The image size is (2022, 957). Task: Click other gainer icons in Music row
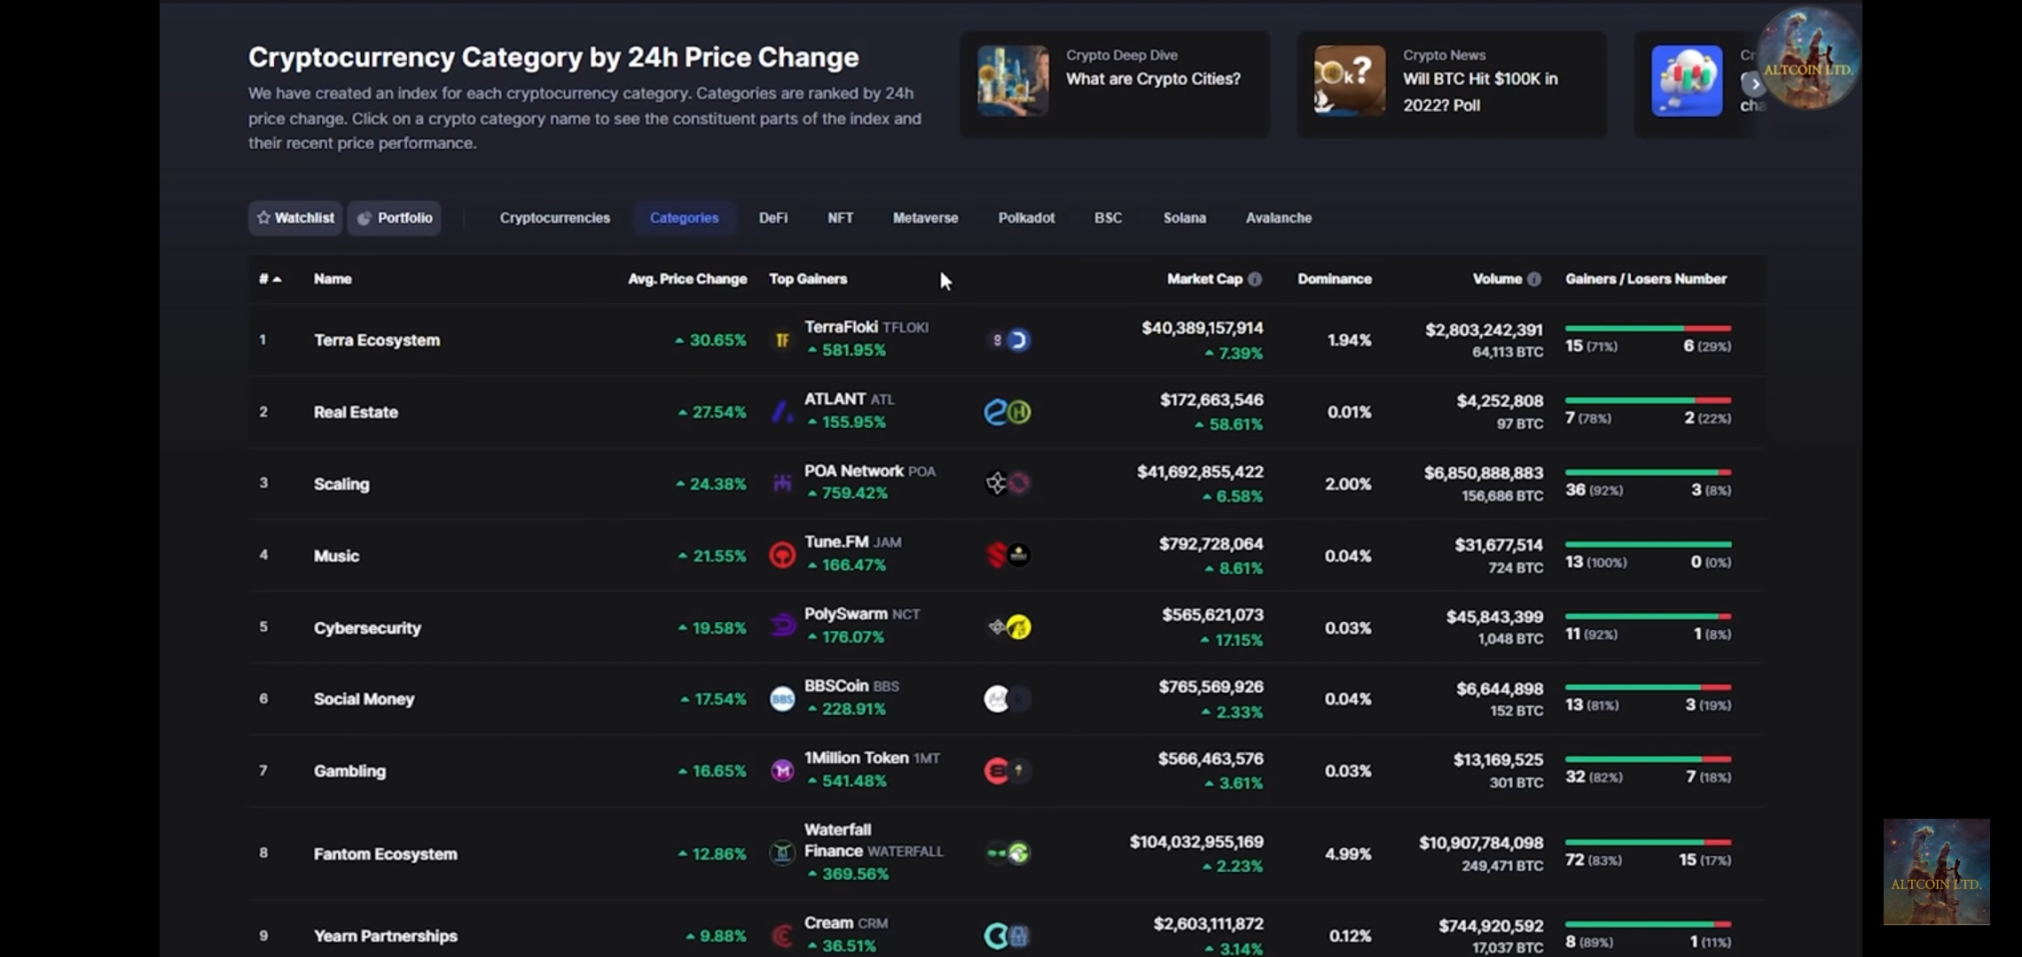[1008, 556]
